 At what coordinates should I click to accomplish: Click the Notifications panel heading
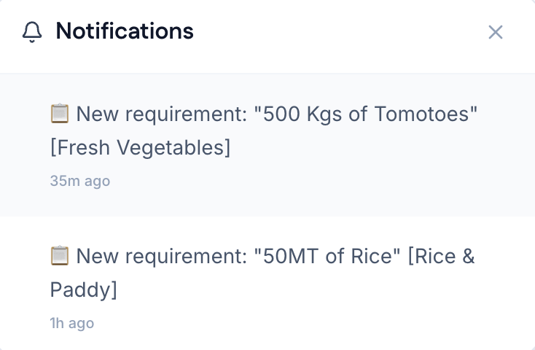click(x=125, y=31)
